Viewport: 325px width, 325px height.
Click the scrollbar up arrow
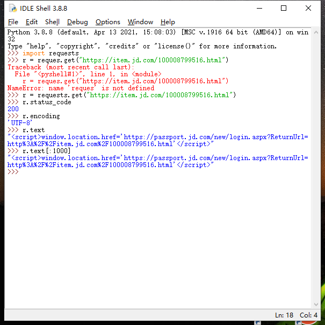pos(316,32)
